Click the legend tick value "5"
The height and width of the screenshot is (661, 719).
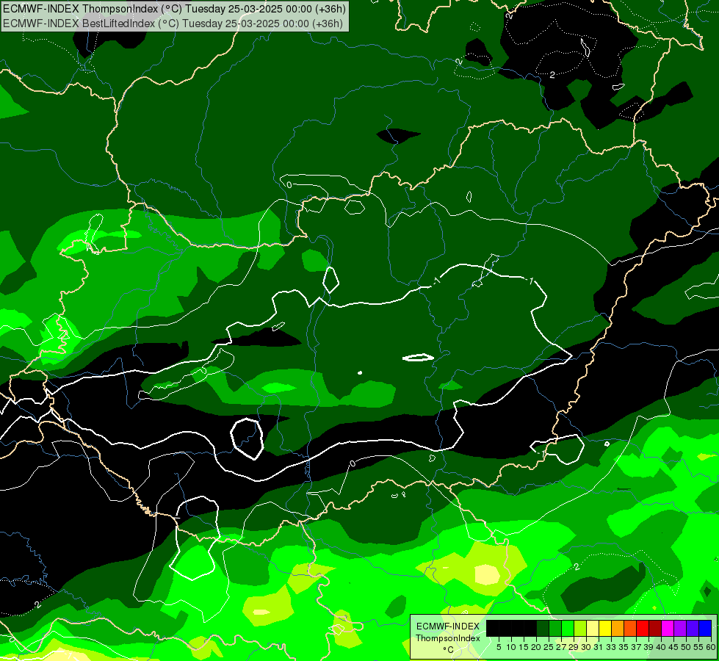coord(499,647)
